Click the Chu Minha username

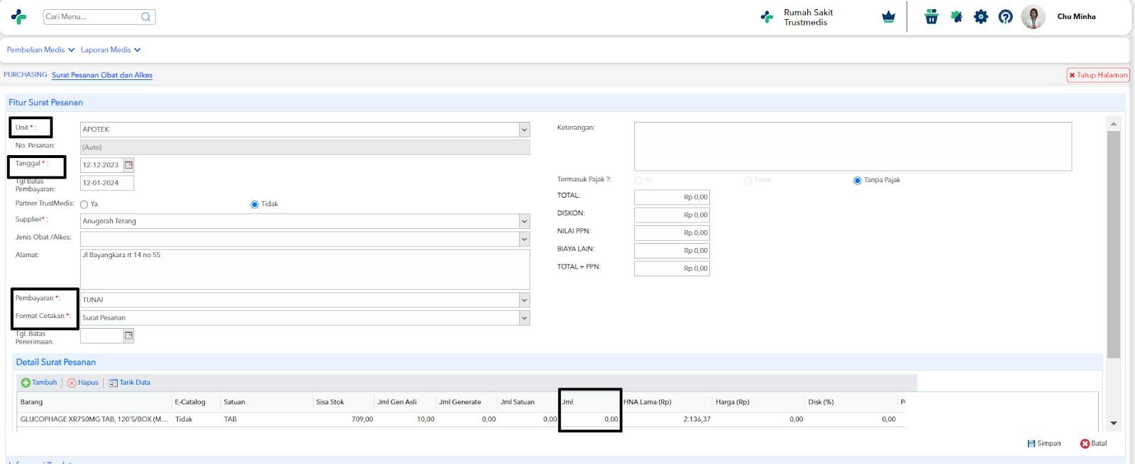click(1076, 16)
